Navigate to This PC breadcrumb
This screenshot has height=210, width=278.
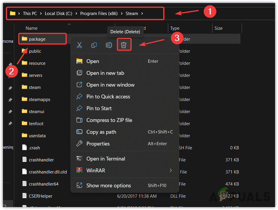tap(30, 14)
